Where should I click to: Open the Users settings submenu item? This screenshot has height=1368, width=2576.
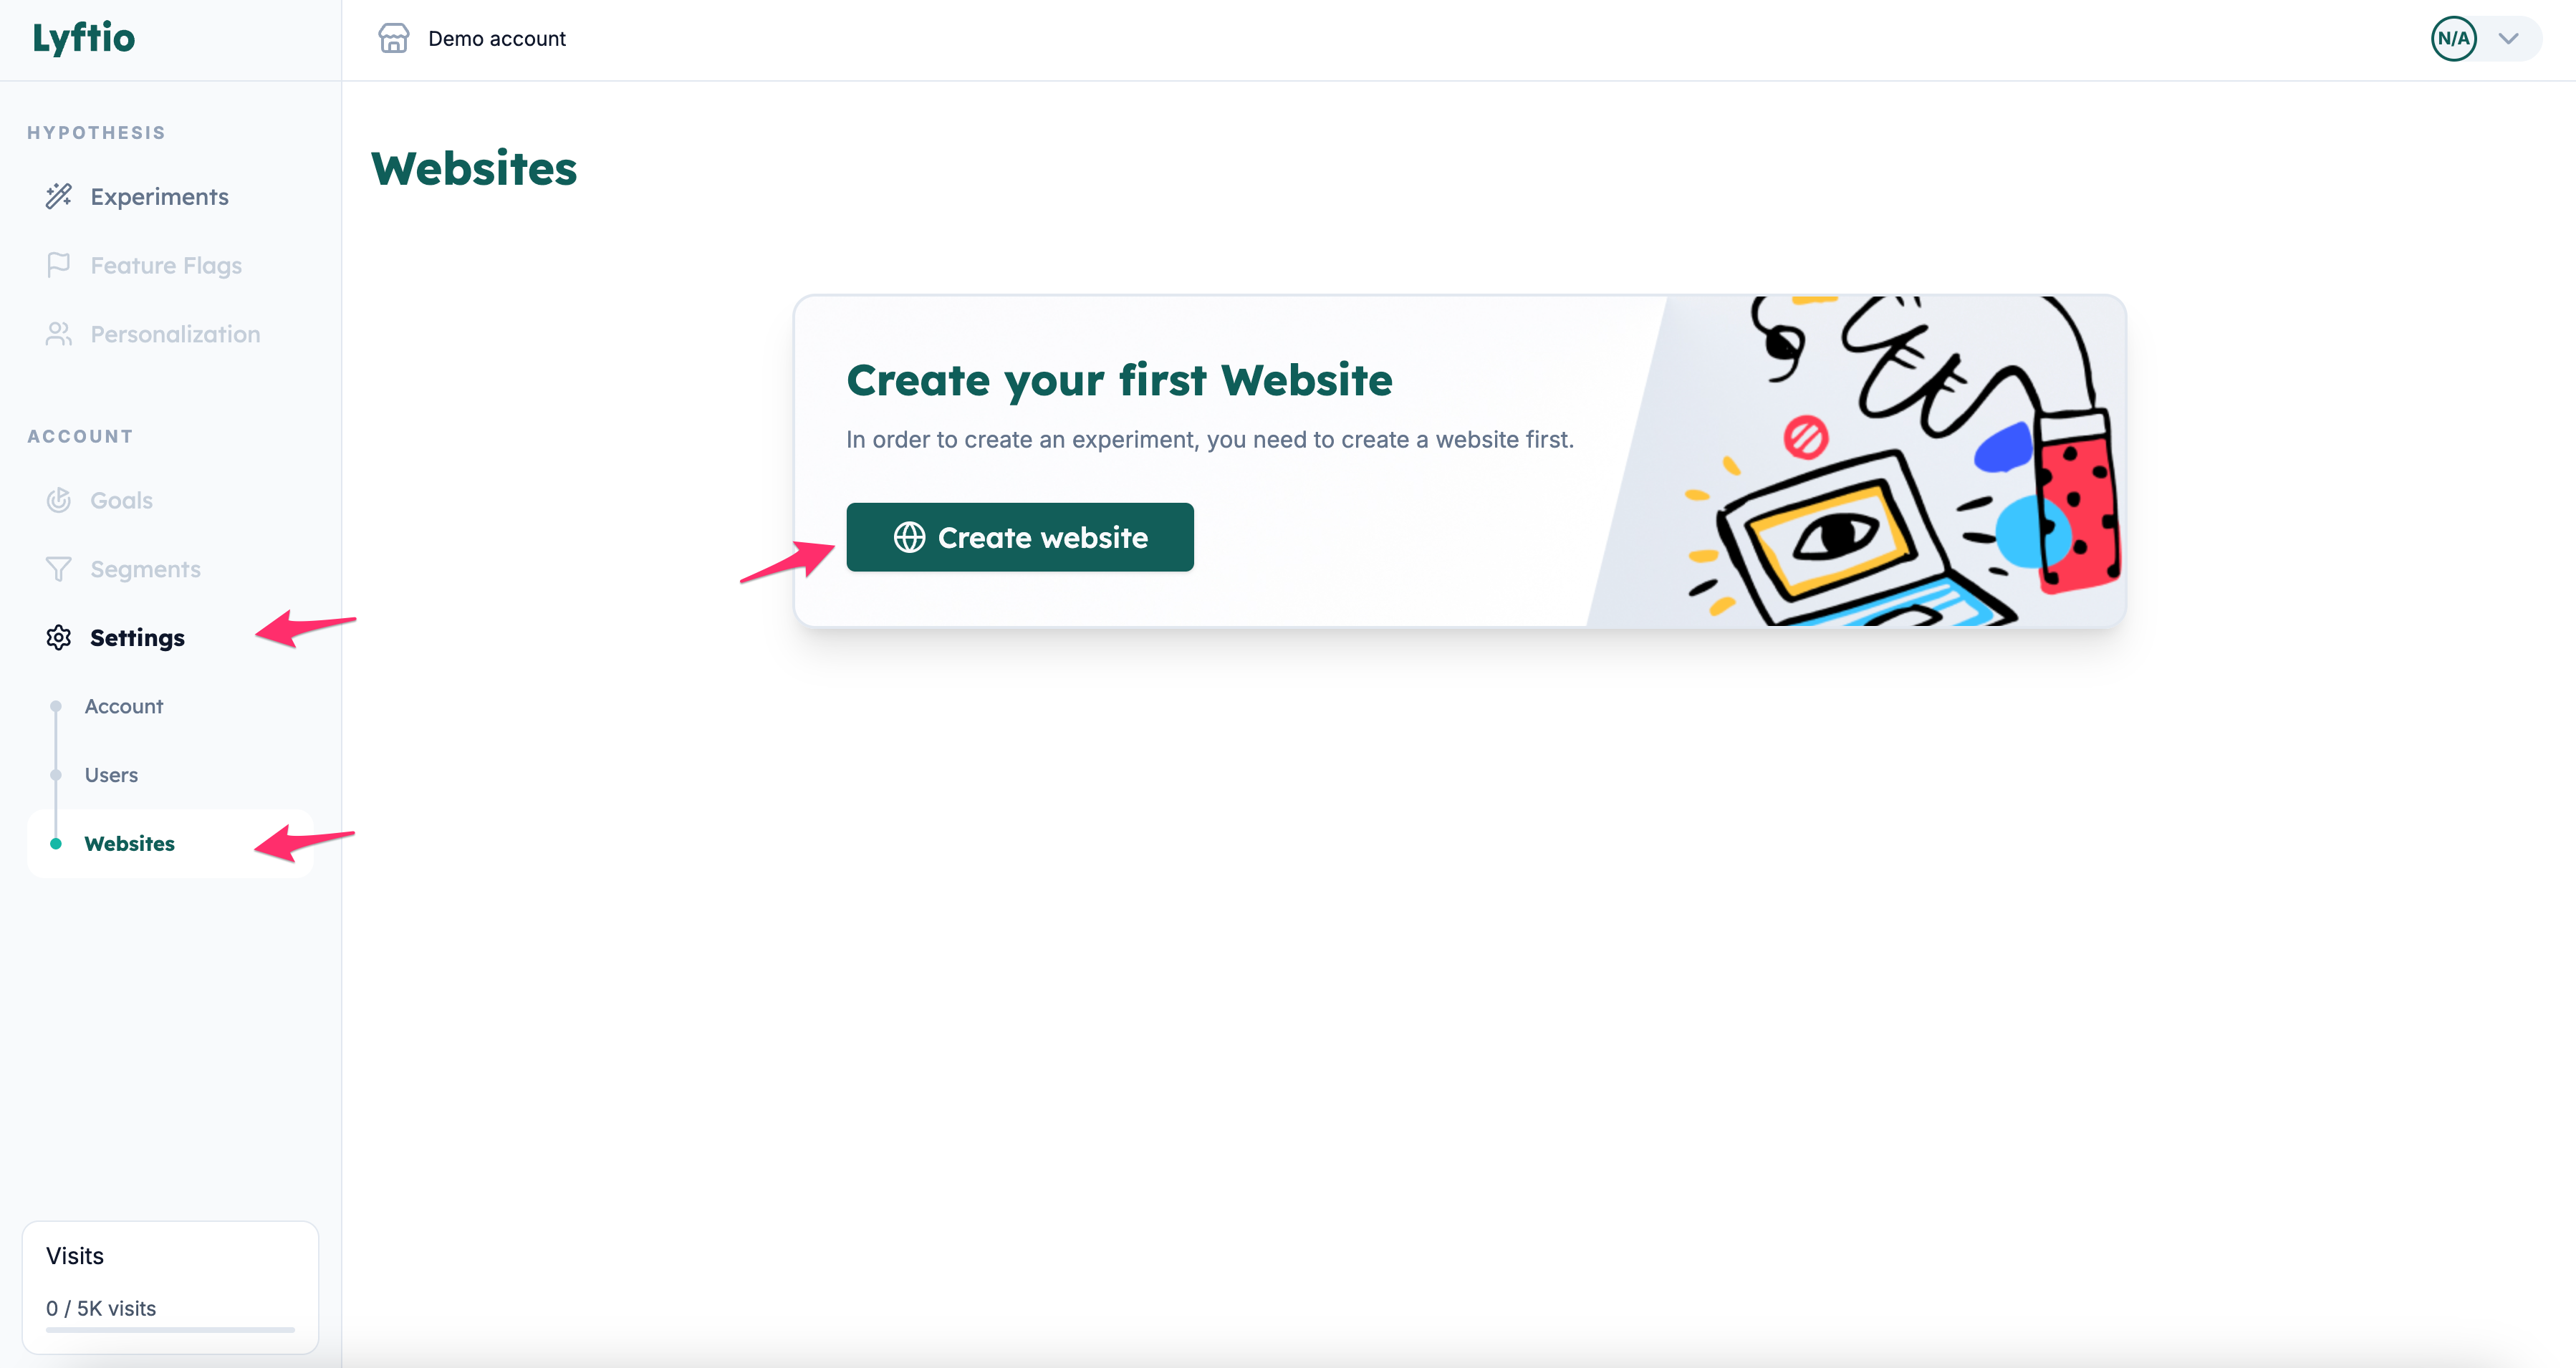click(x=111, y=775)
